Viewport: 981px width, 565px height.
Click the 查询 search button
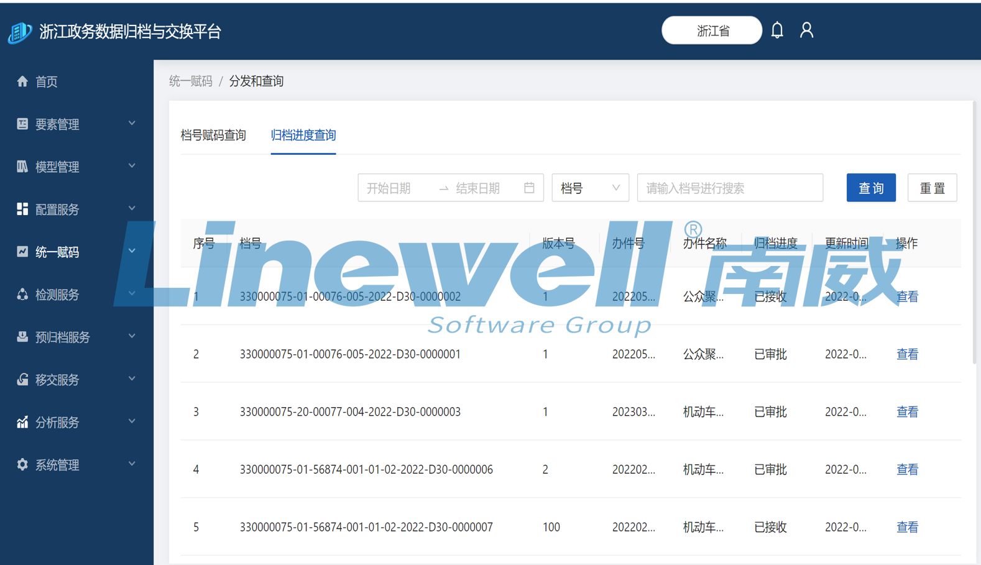[x=871, y=188]
